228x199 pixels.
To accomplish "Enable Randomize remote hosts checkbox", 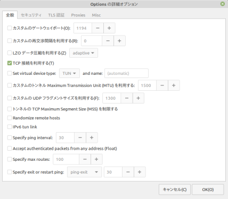I will (10, 118).
